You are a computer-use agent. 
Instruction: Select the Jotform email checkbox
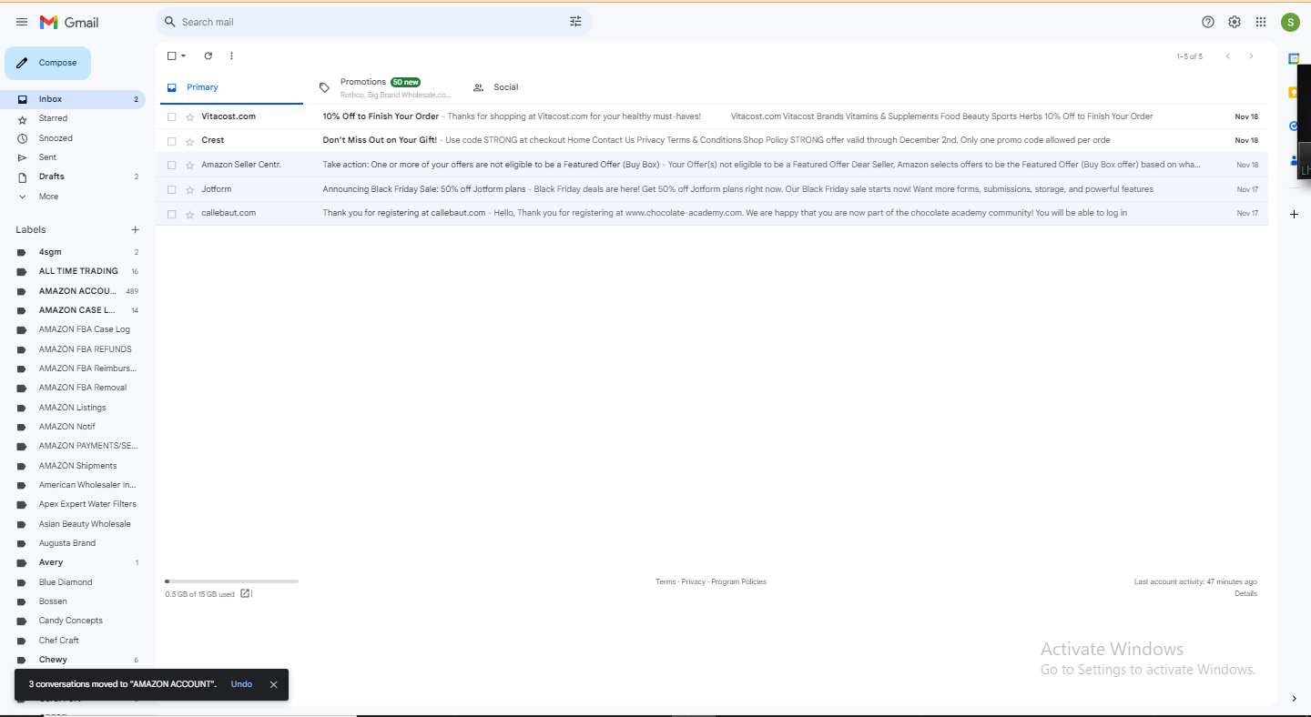click(171, 189)
